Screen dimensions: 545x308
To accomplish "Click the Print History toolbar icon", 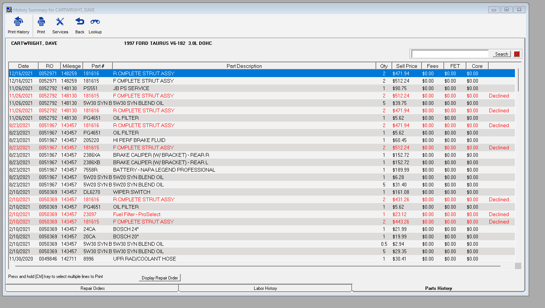I will tap(18, 21).
